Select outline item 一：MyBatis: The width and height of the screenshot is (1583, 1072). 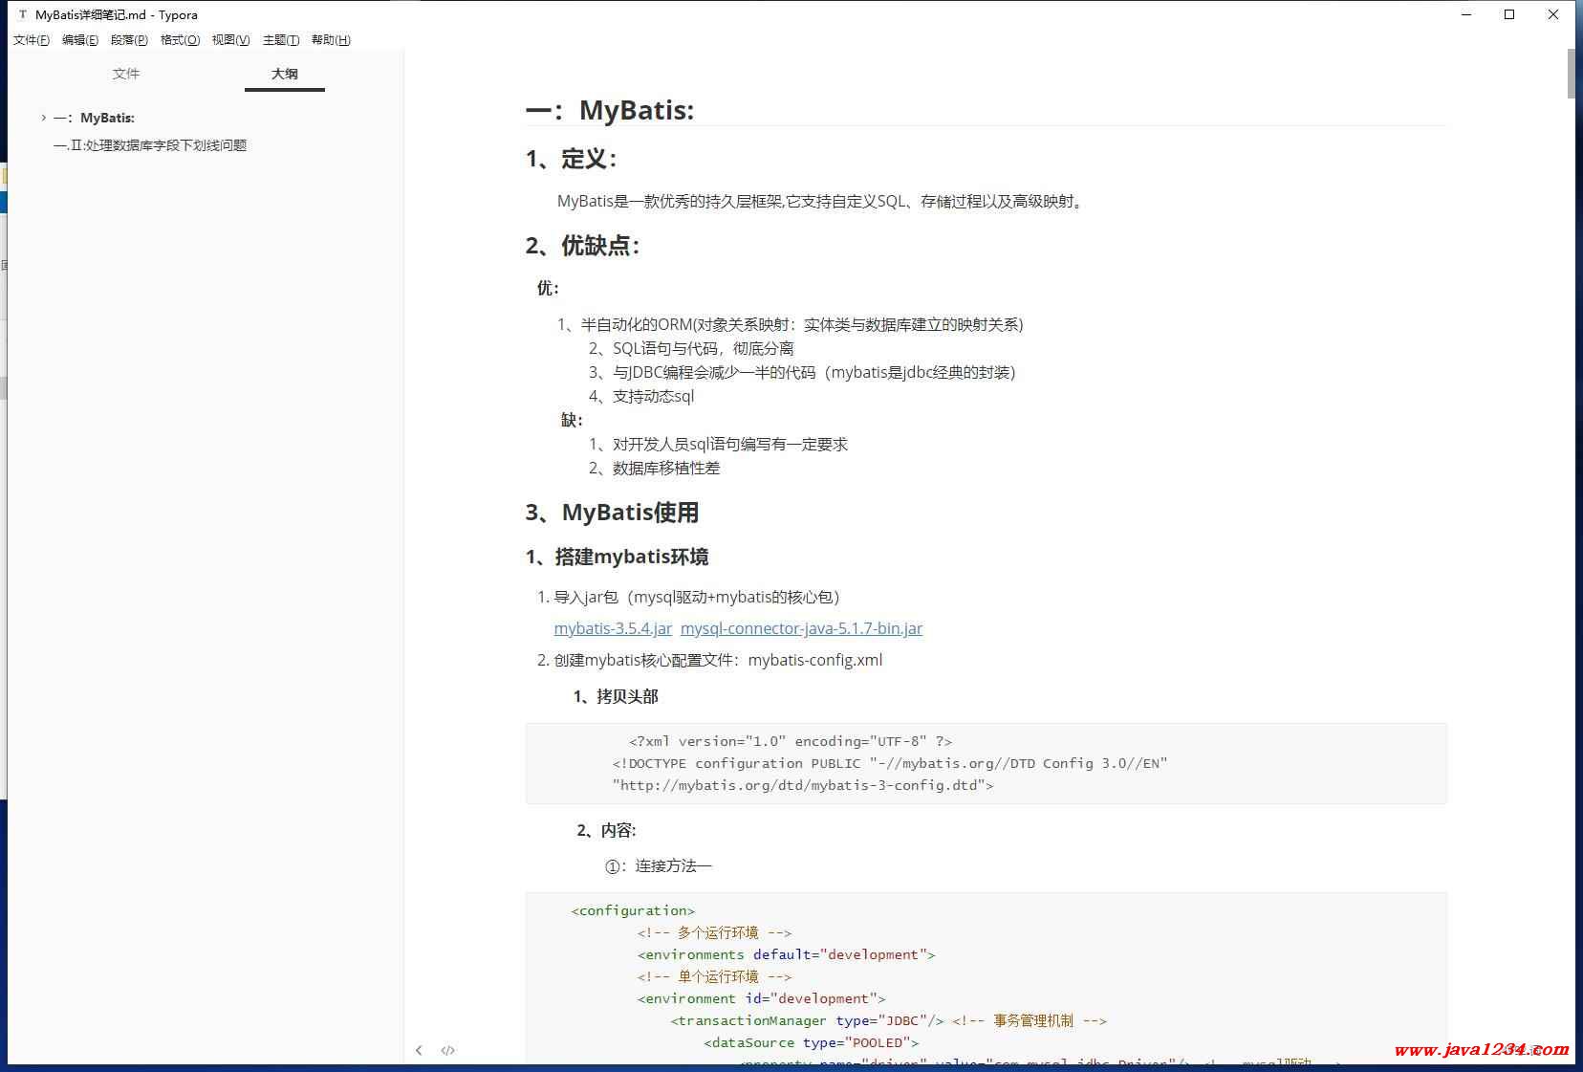[x=94, y=118]
